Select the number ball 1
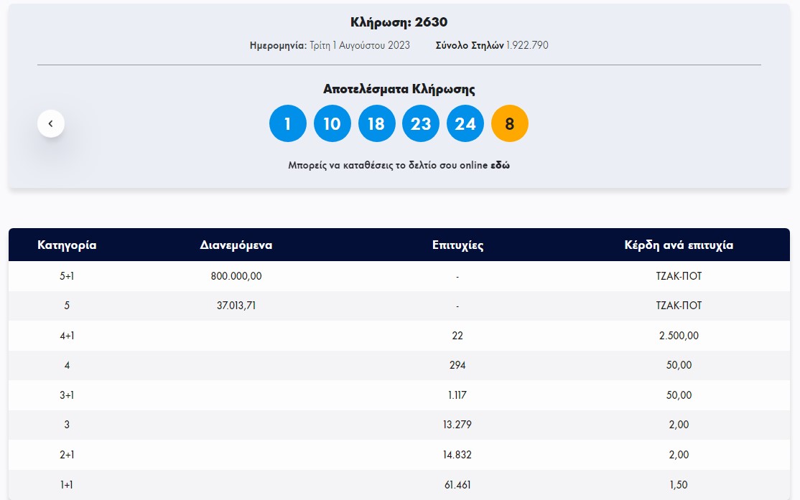The image size is (800, 500). [287, 123]
